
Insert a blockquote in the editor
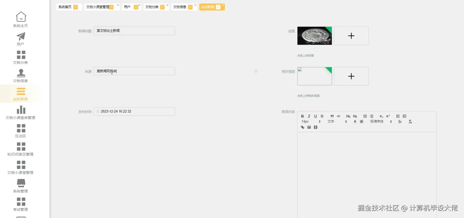332,116
